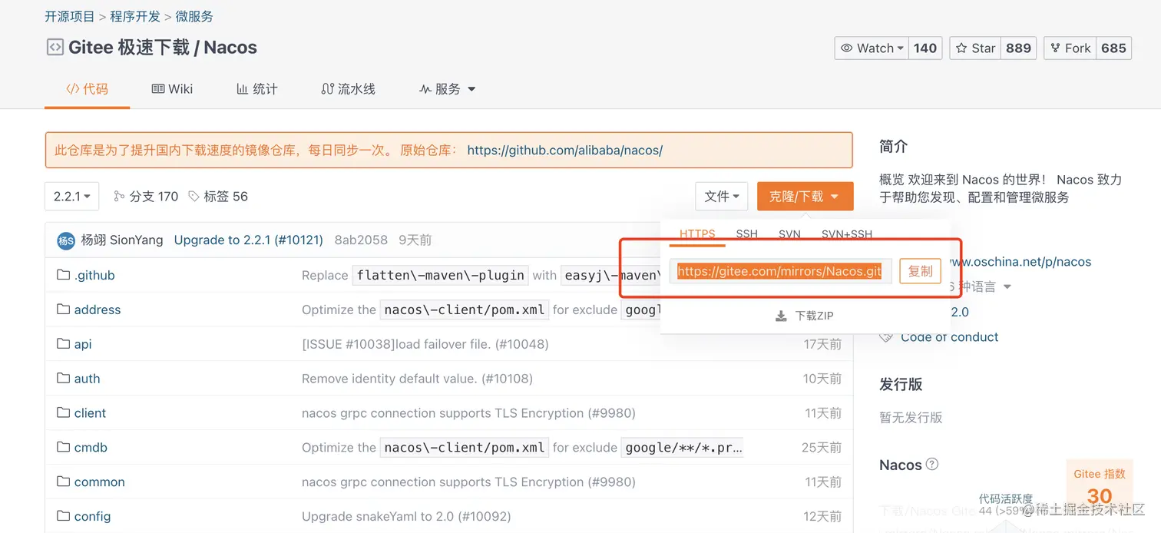Click the 复制 copy button
Screen dimensions: 1161x533
click(x=920, y=271)
